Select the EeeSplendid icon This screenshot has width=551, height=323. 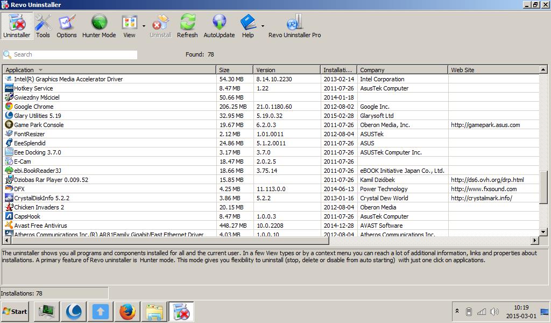[9, 143]
